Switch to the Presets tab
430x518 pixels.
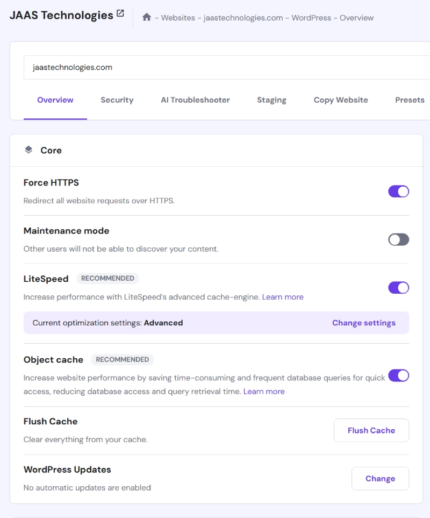(x=410, y=100)
